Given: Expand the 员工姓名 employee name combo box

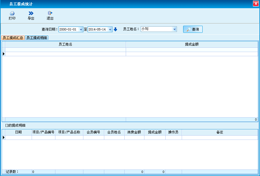Looking at the screenshot, I should pyautogui.click(x=174, y=29).
